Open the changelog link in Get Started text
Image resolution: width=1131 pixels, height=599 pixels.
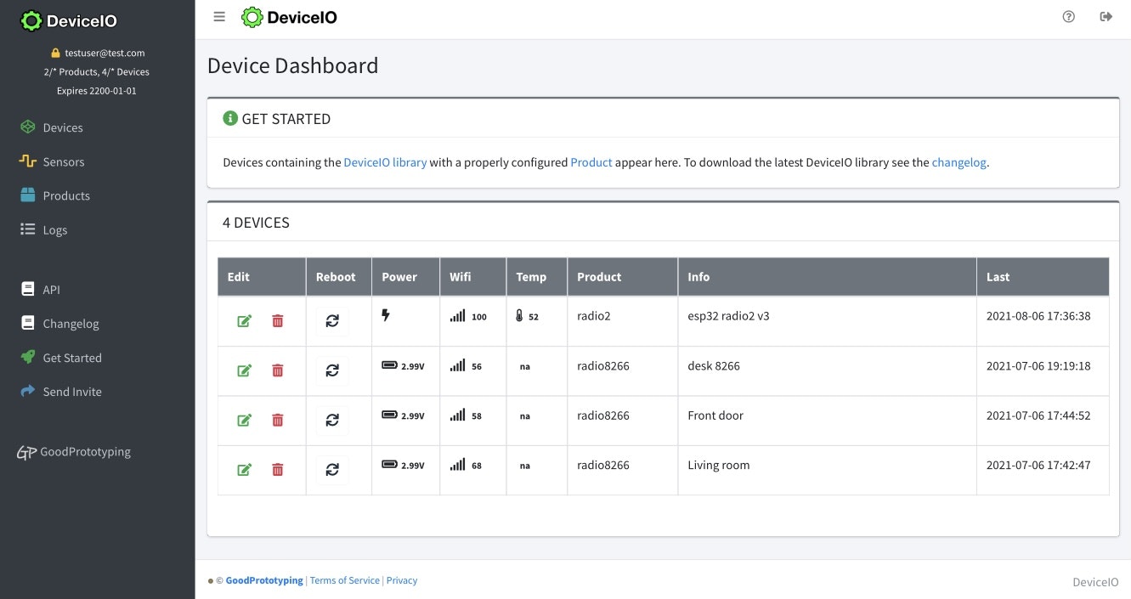coord(959,161)
